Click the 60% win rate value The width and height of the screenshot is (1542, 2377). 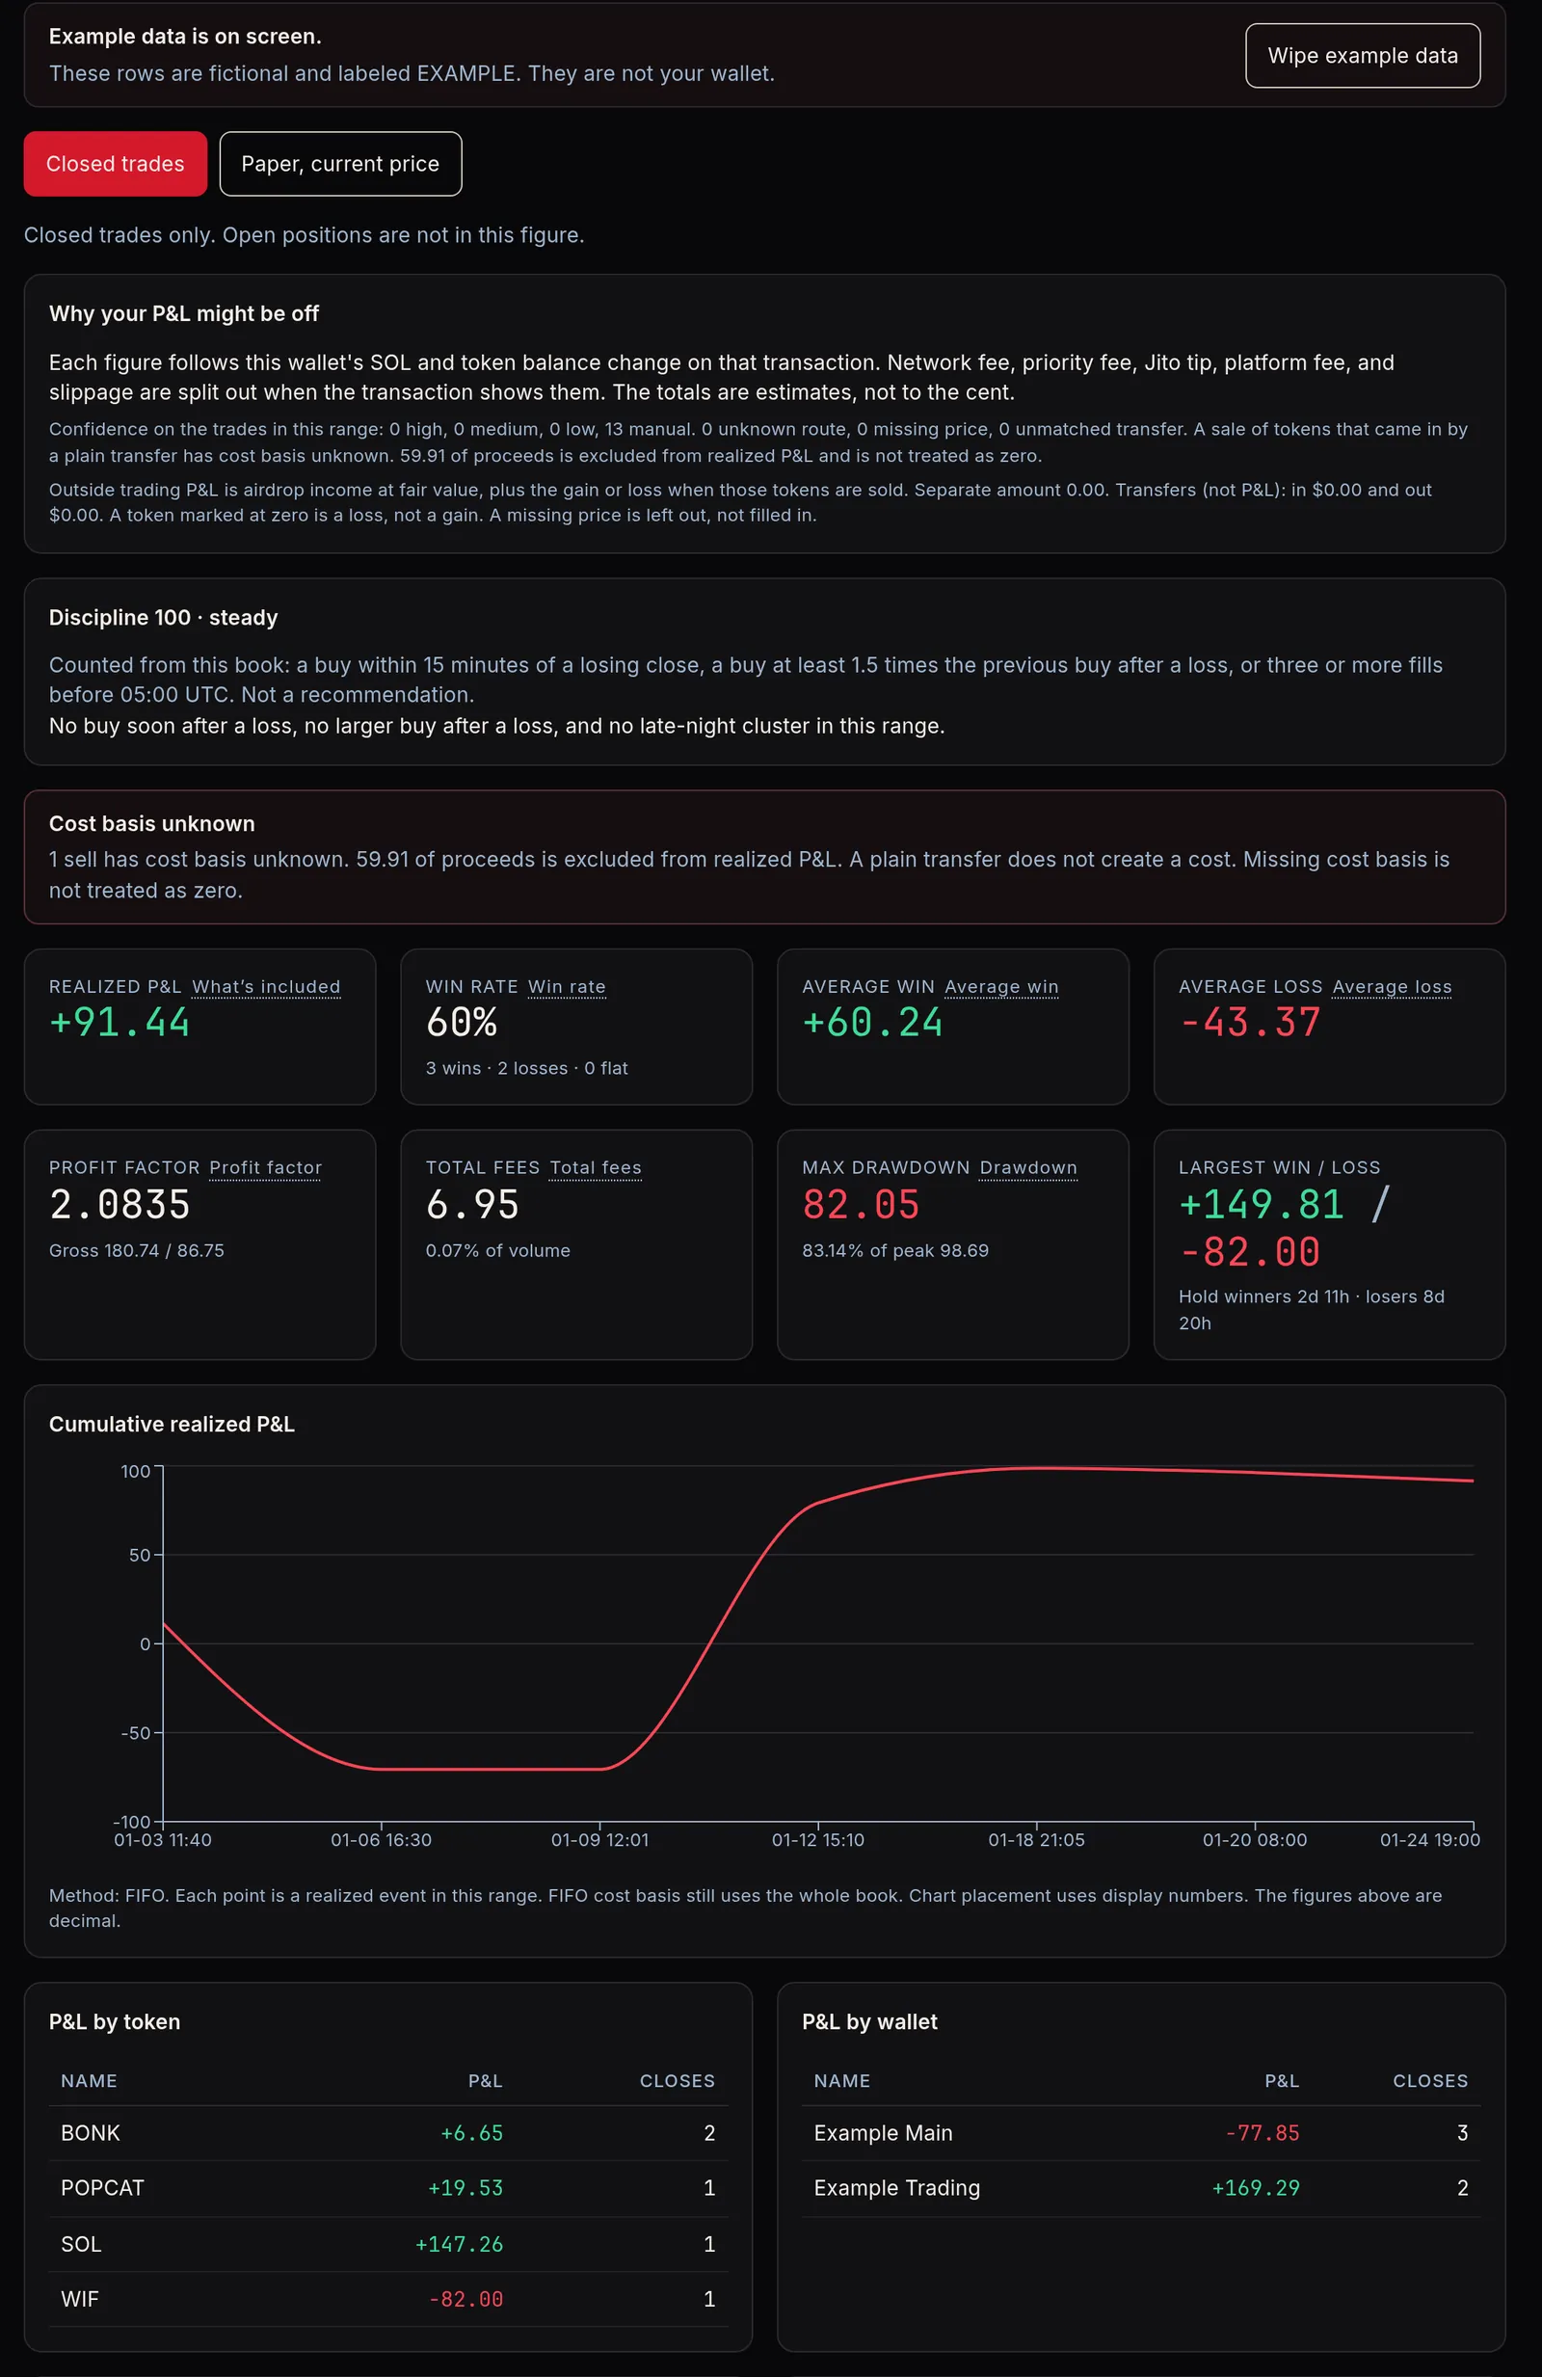pos(462,1023)
